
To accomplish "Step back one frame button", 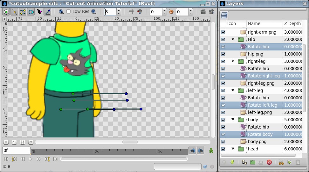I will pos(23,159).
